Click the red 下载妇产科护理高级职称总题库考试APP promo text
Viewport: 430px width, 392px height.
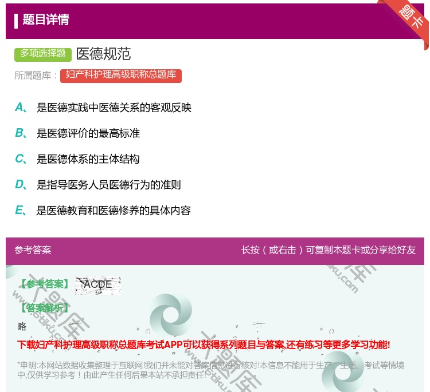[204, 345]
